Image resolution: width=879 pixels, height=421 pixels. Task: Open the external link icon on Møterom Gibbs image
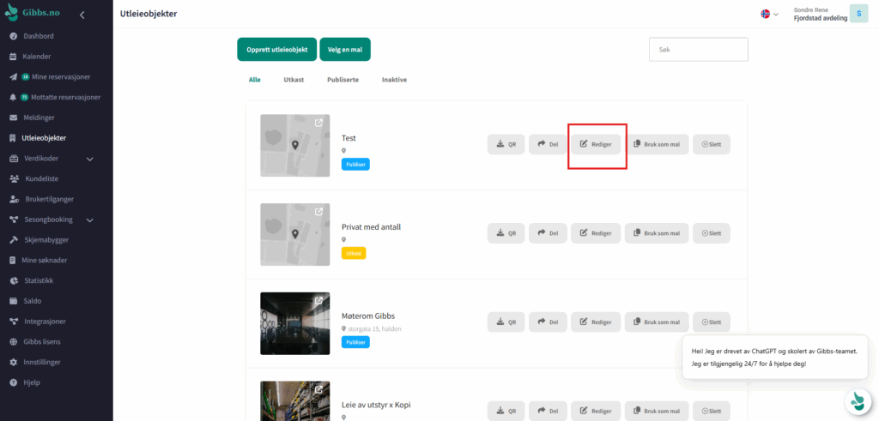(319, 301)
